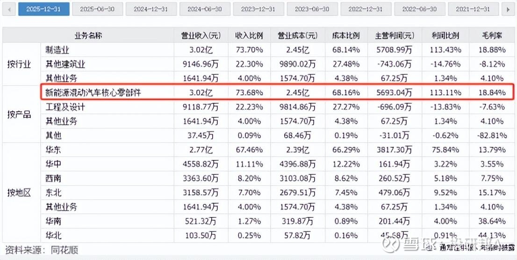Click the right scroll arrow after date tabs
This screenshot has width=517, height=260.
[507, 9]
